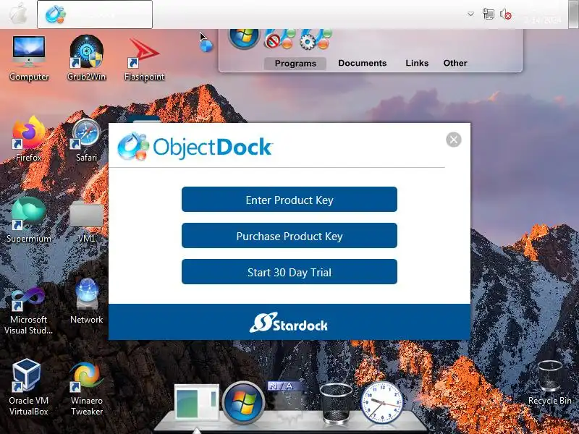Image resolution: width=579 pixels, height=434 pixels.
Task: Open the trash bin in bottom dock
Action: 336,403
